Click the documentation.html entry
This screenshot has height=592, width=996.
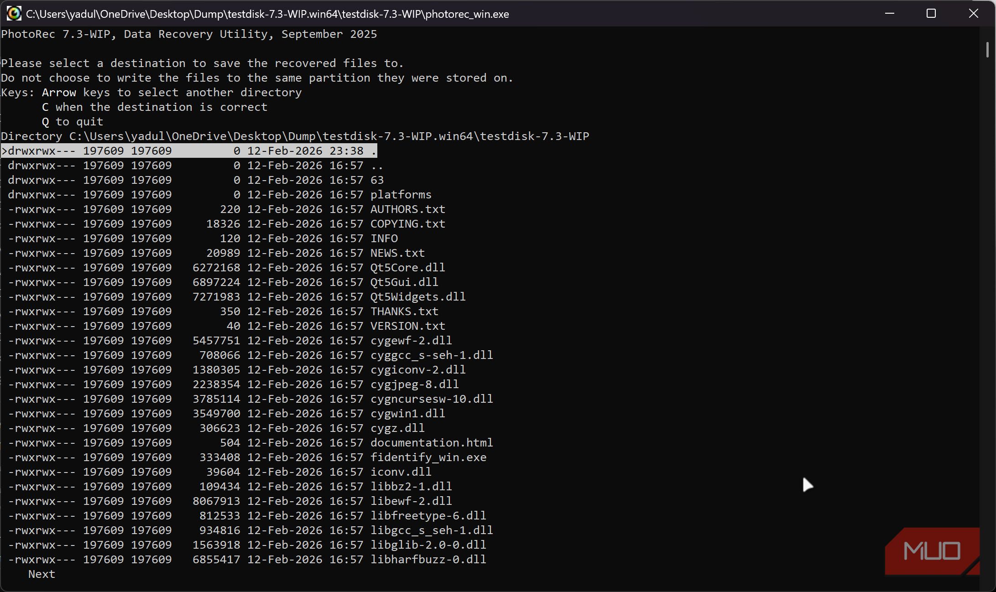point(250,443)
